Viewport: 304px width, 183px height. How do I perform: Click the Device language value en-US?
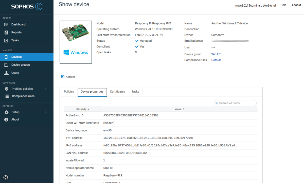coord(108,130)
